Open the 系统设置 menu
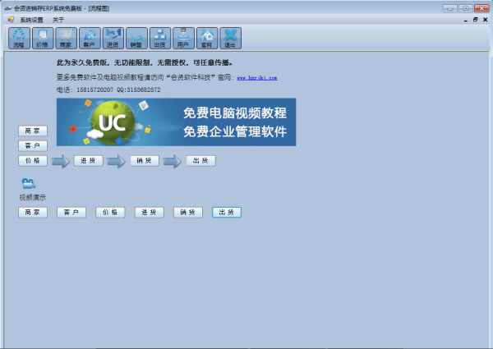The image size is (493, 349). [x=31, y=20]
